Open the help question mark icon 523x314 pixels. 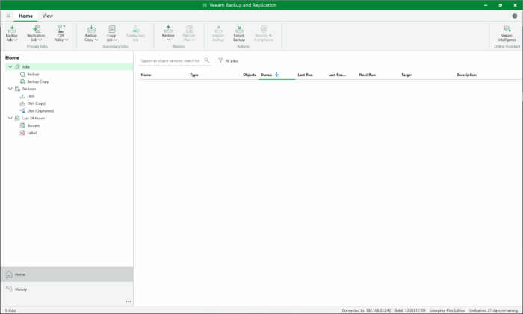(x=515, y=16)
